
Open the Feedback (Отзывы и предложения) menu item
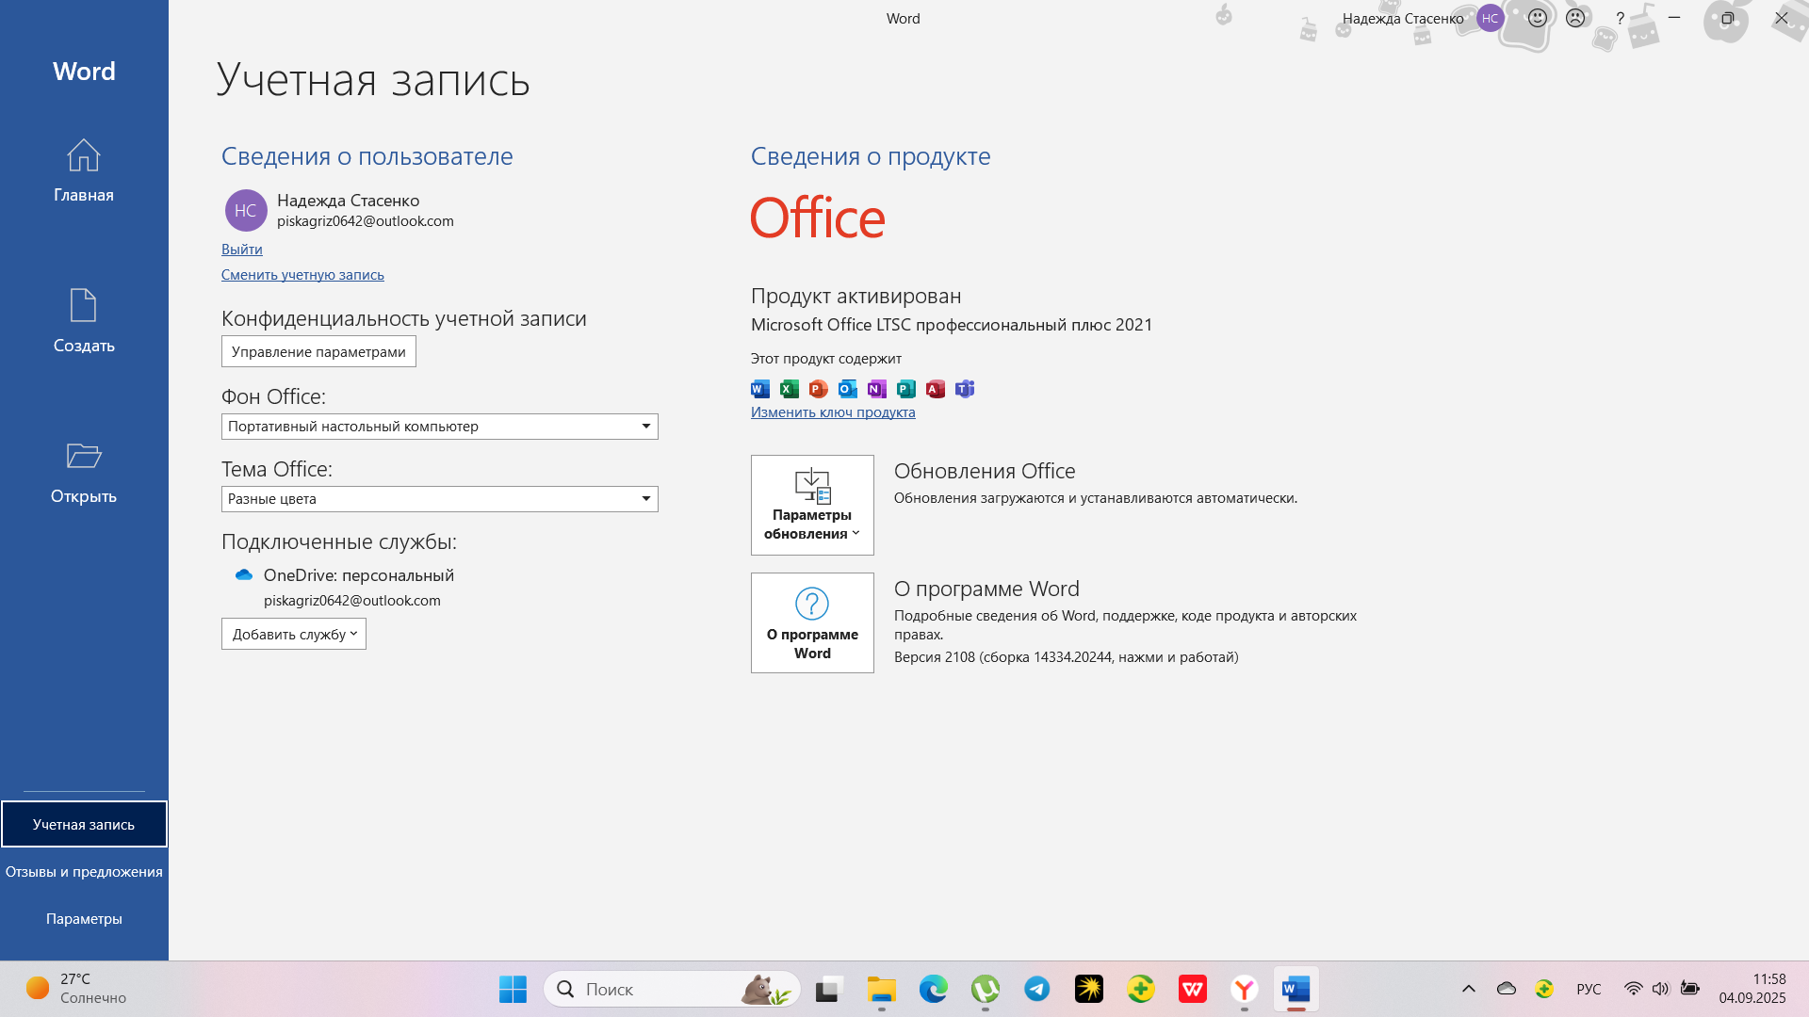84,872
